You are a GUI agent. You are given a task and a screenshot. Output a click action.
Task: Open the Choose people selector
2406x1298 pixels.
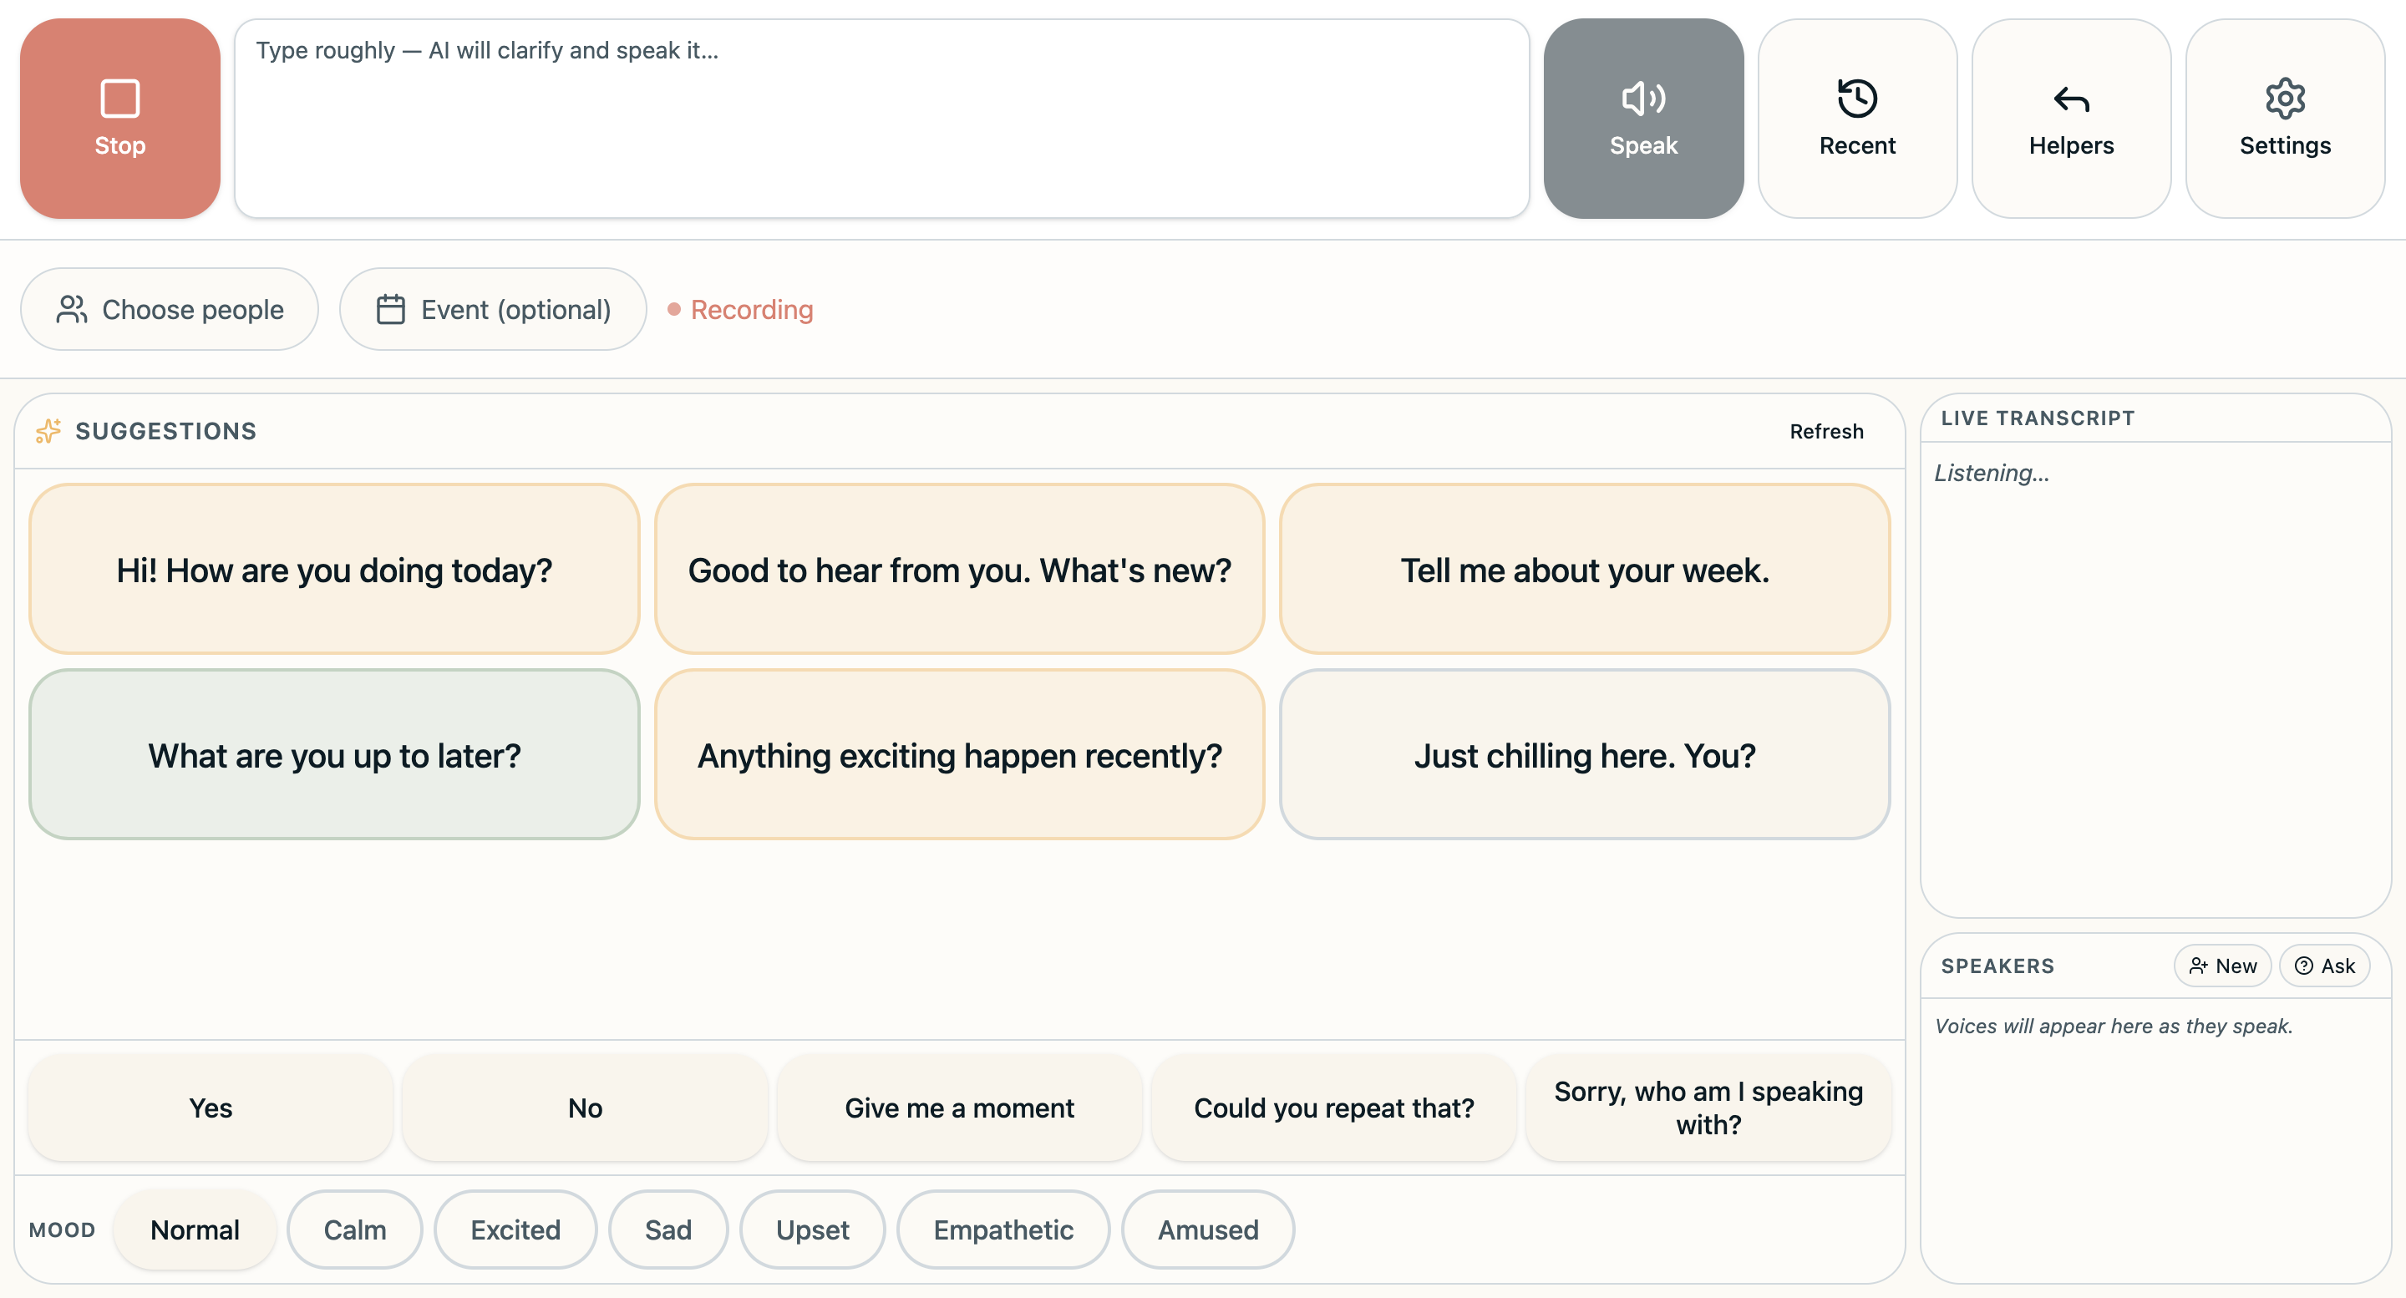point(169,309)
